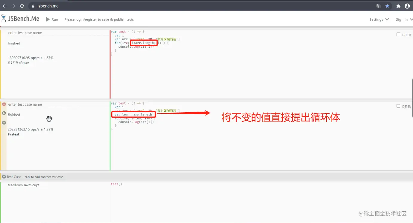Screen dimensions: 413x223
Task: Click 'Please login/register to save & publish tests'
Action: coord(99,19)
